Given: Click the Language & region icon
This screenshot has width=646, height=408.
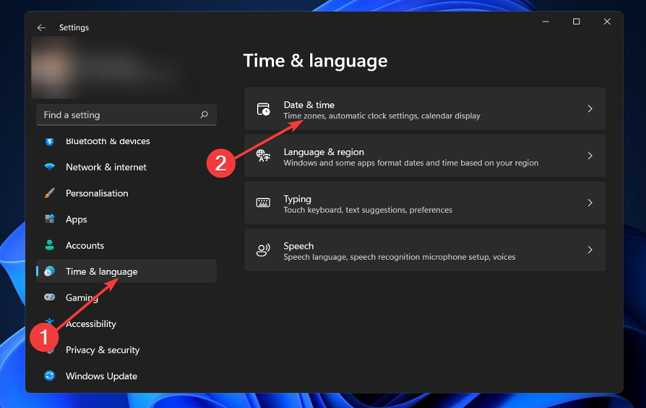Looking at the screenshot, I should [263, 156].
